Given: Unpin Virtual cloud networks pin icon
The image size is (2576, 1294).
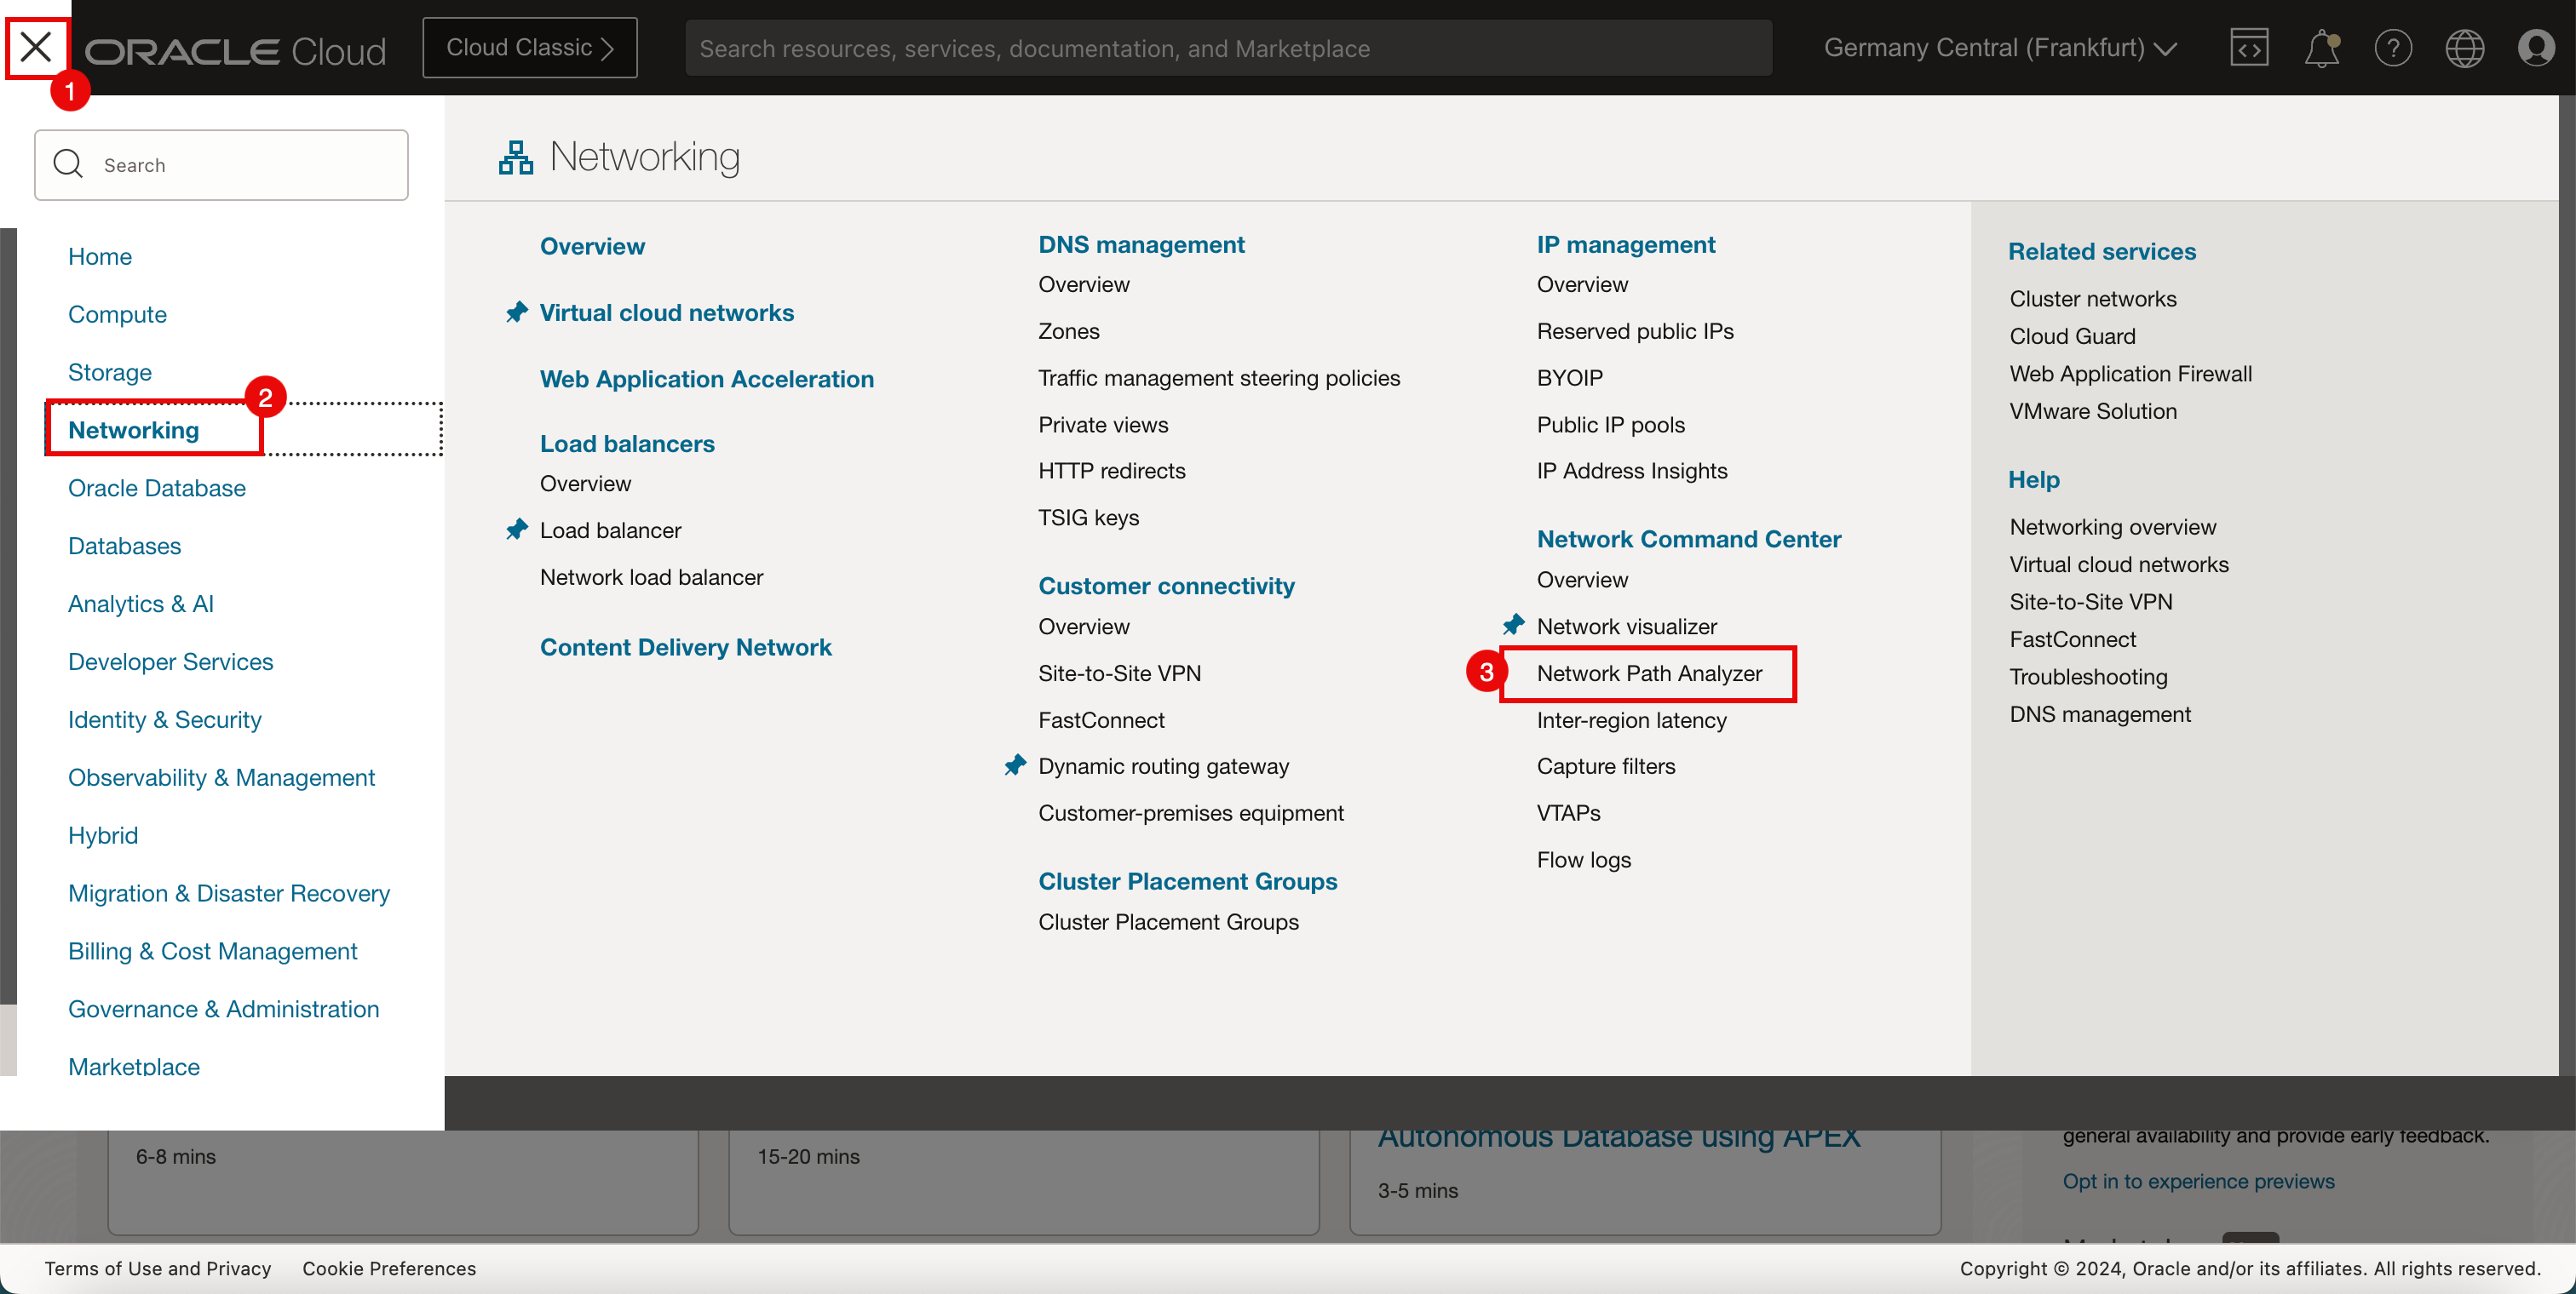Looking at the screenshot, I should click(x=516, y=312).
